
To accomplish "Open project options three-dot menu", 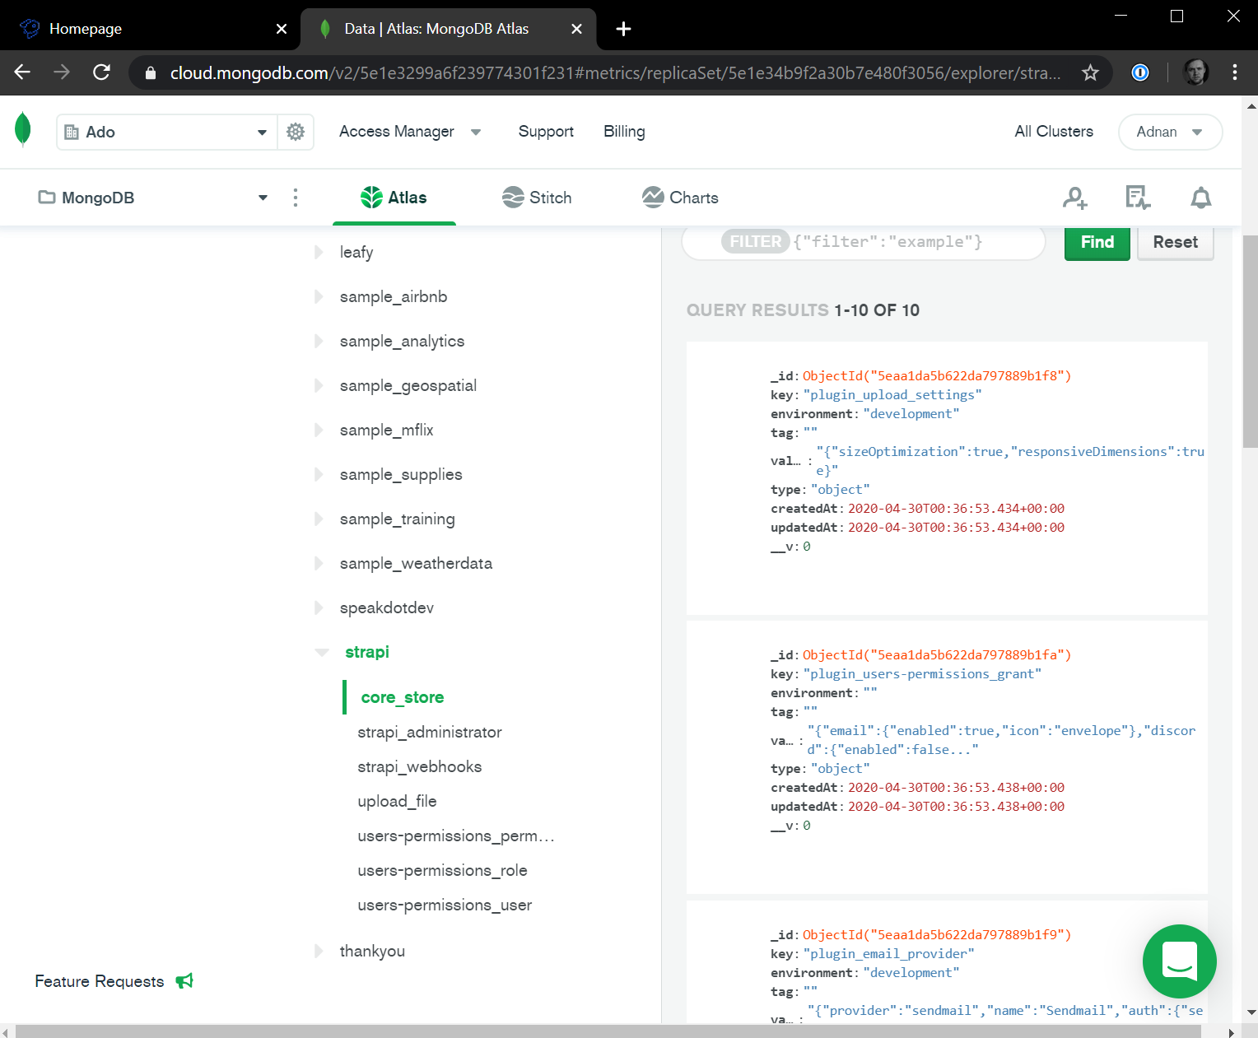I will coord(296,198).
